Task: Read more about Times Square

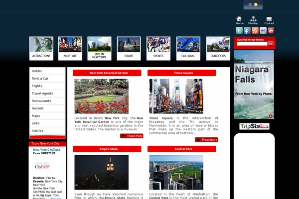Action: point(206,140)
